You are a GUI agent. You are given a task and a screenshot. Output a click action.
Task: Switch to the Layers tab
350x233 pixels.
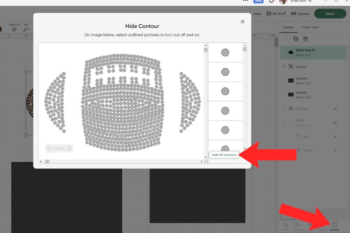288,27
